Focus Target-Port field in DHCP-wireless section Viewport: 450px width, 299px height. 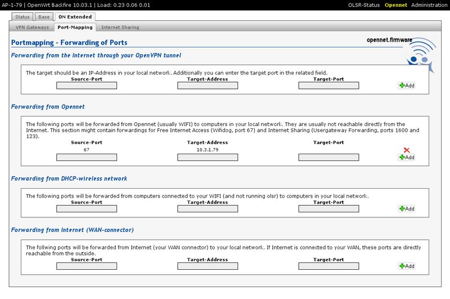point(328,208)
